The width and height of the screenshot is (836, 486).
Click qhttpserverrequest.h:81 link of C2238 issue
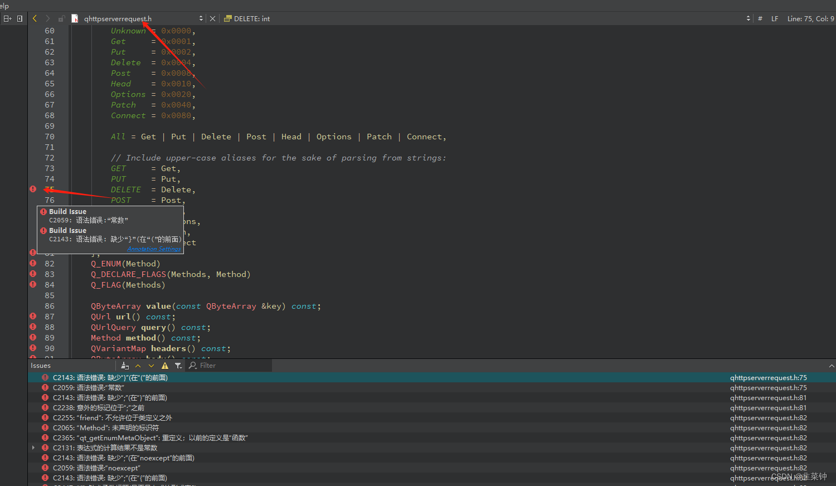pos(768,407)
